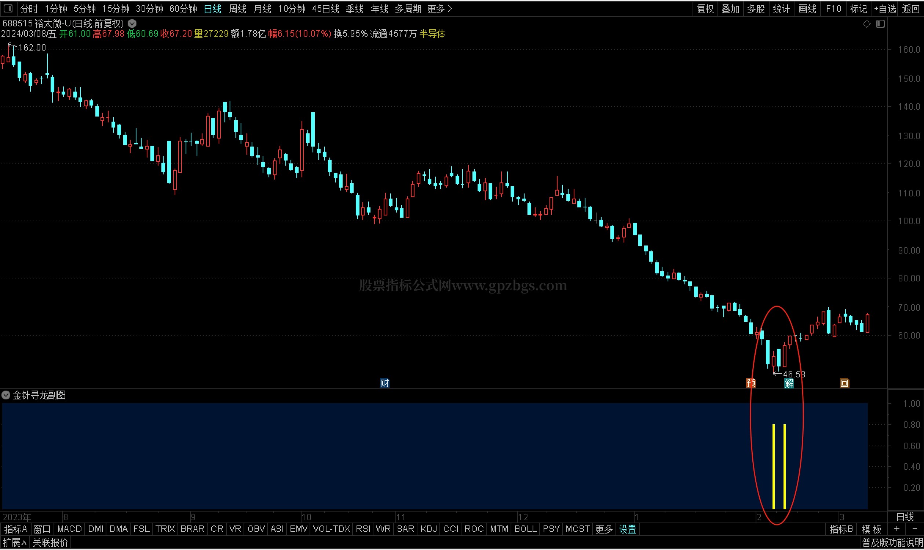Select the CCI indicator
924x550 pixels.
[x=451, y=529]
